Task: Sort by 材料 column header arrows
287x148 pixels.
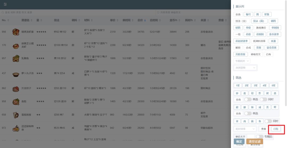Action: [x=92, y=20]
